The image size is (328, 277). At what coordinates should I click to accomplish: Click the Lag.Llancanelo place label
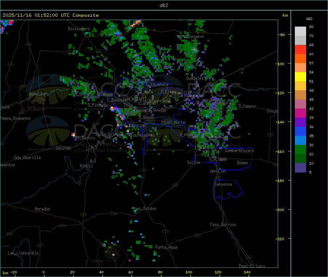pos(23,253)
